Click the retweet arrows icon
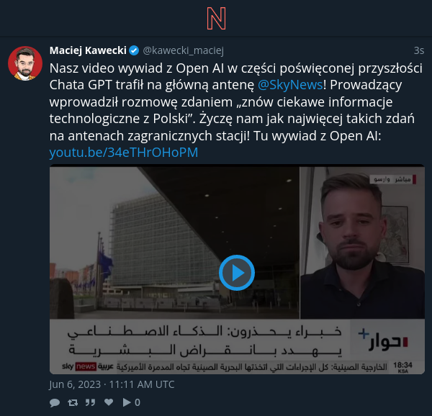Screen dimensions: 432x416 tap(73, 402)
